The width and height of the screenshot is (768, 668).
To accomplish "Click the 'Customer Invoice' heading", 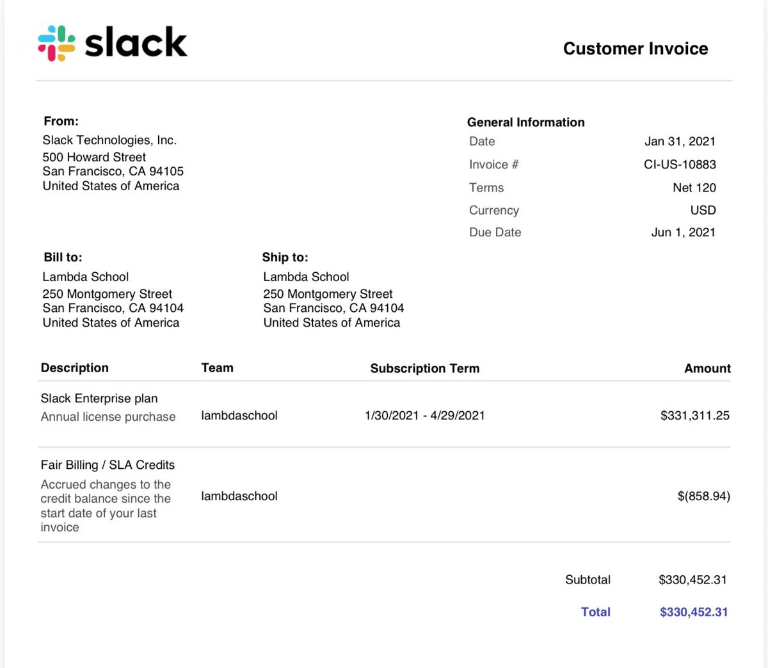I will coord(636,49).
